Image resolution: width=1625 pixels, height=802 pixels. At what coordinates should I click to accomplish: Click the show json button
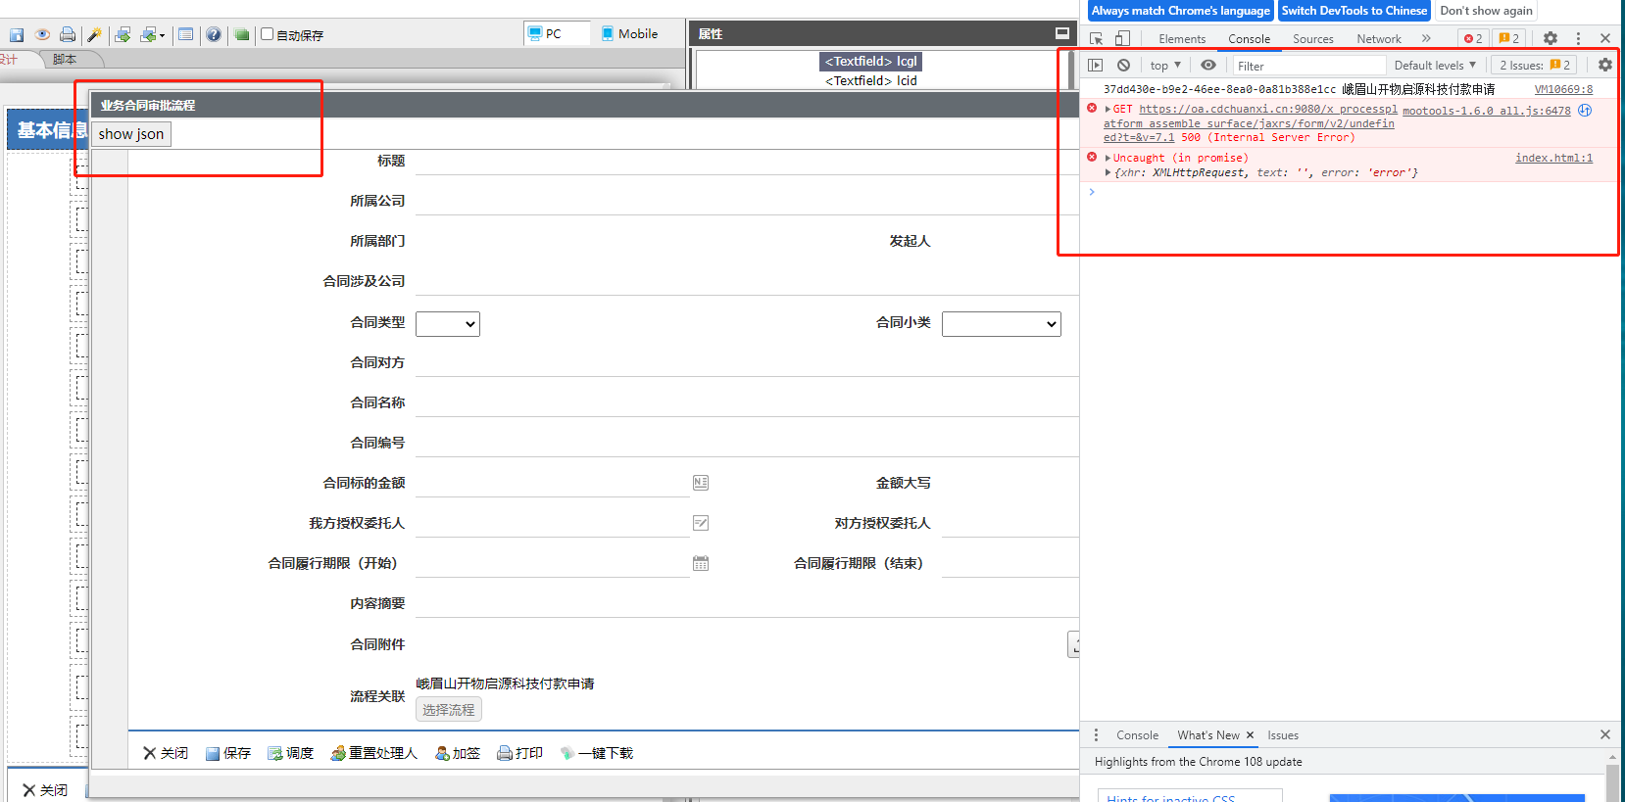pos(131,134)
